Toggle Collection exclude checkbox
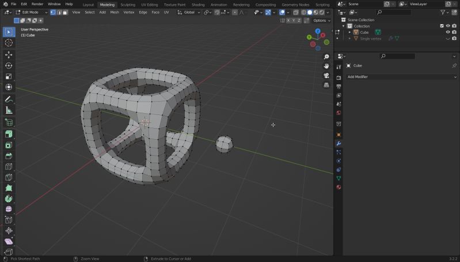Image resolution: width=460 pixels, height=262 pixels. [x=442, y=26]
